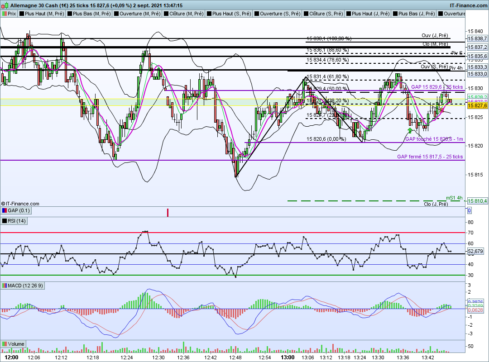This screenshot has height=362, width=489.
Task: Click the 'Ouv (S, Pré)' line label
Action: click(434, 67)
